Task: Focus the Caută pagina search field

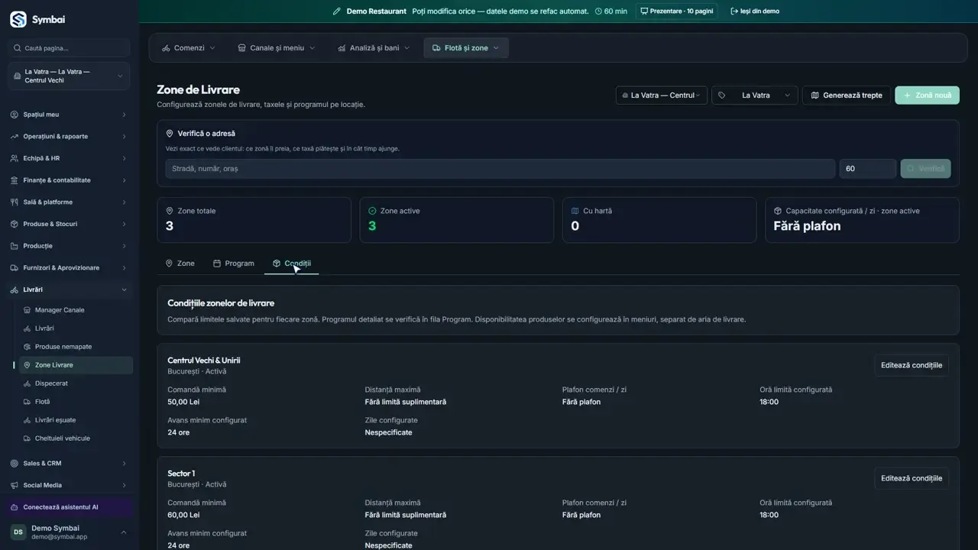Action: coord(69,48)
